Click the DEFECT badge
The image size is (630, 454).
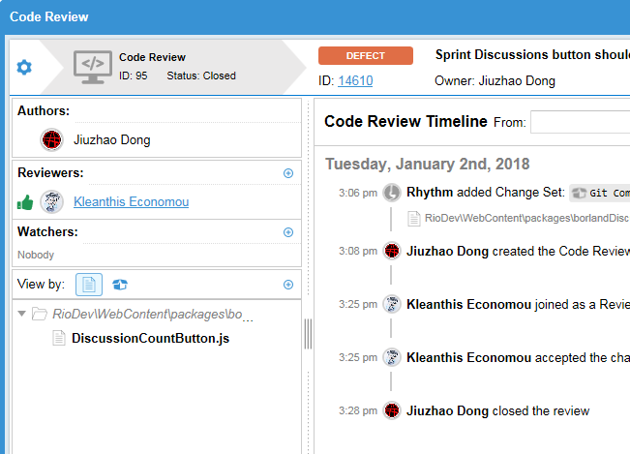(366, 56)
